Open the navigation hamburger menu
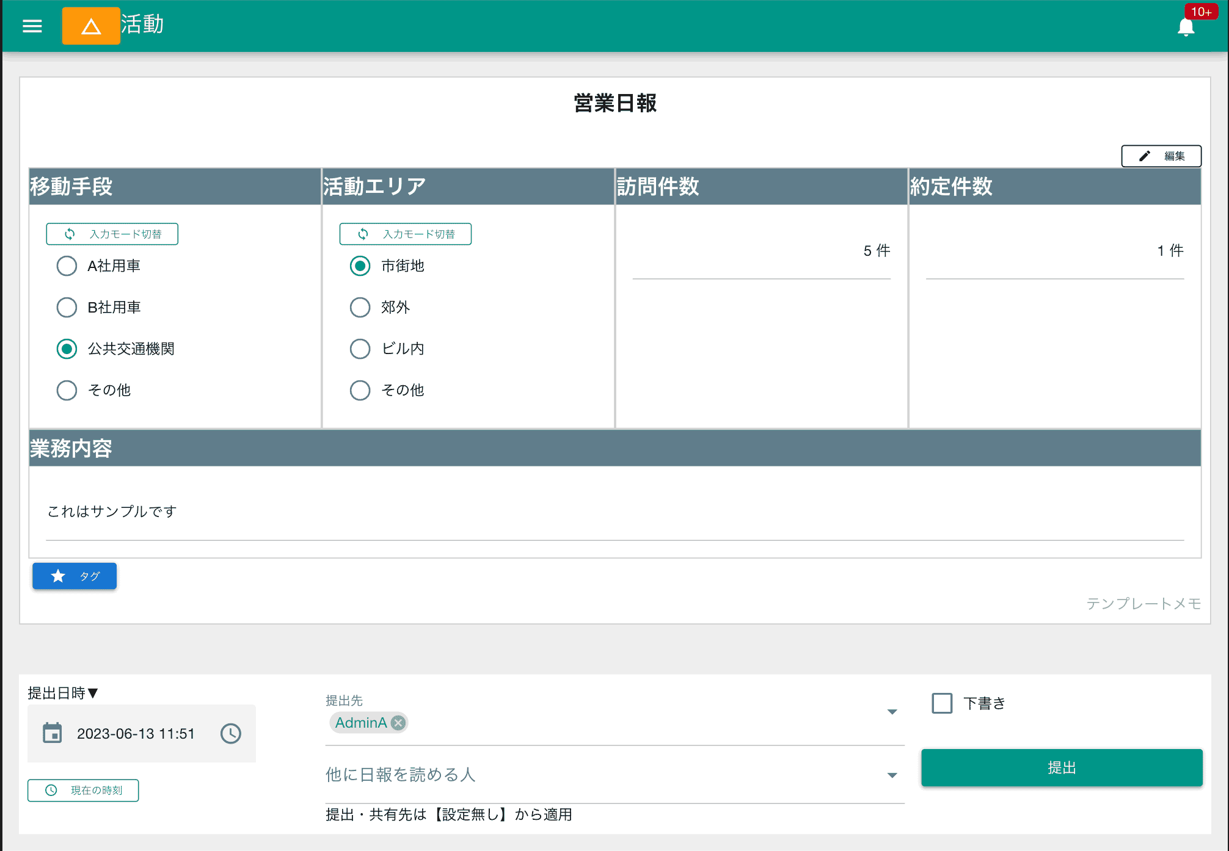The image size is (1229, 851). pyautogui.click(x=31, y=26)
